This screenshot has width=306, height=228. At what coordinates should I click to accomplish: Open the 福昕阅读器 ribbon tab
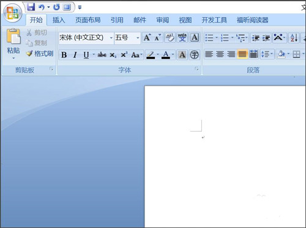click(x=252, y=20)
